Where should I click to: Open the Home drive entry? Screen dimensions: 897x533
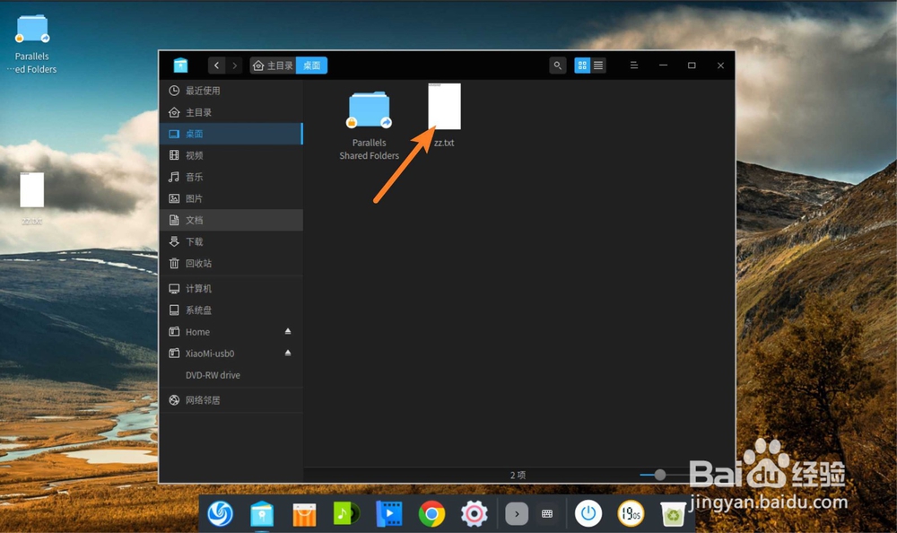[x=231, y=331]
